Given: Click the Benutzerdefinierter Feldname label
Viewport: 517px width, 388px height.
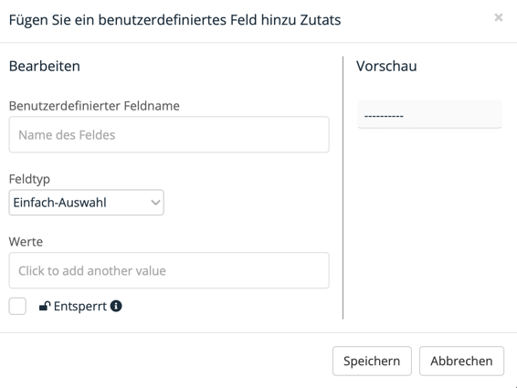Looking at the screenshot, I should (94, 106).
